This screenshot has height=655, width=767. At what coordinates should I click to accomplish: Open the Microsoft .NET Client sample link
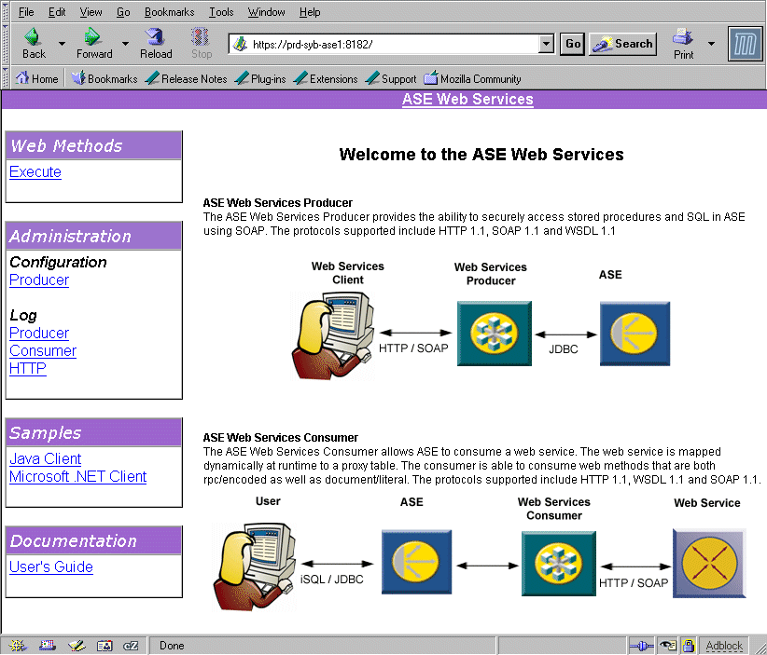tap(78, 477)
